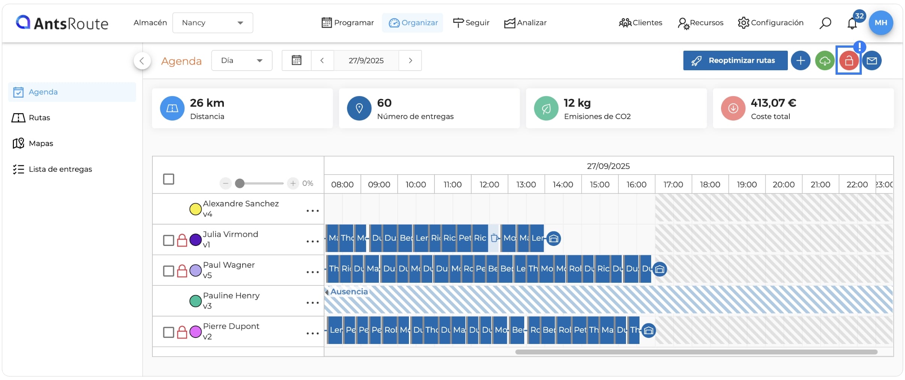The width and height of the screenshot is (905, 380).
Task: Open the notifications bell
Action: (852, 23)
